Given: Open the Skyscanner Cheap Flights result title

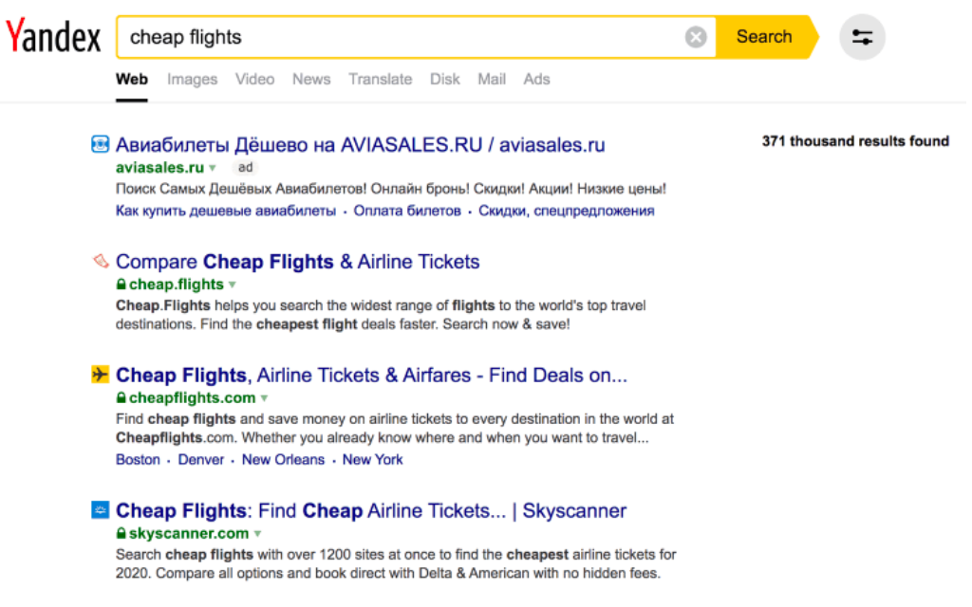Looking at the screenshot, I should click(x=370, y=511).
